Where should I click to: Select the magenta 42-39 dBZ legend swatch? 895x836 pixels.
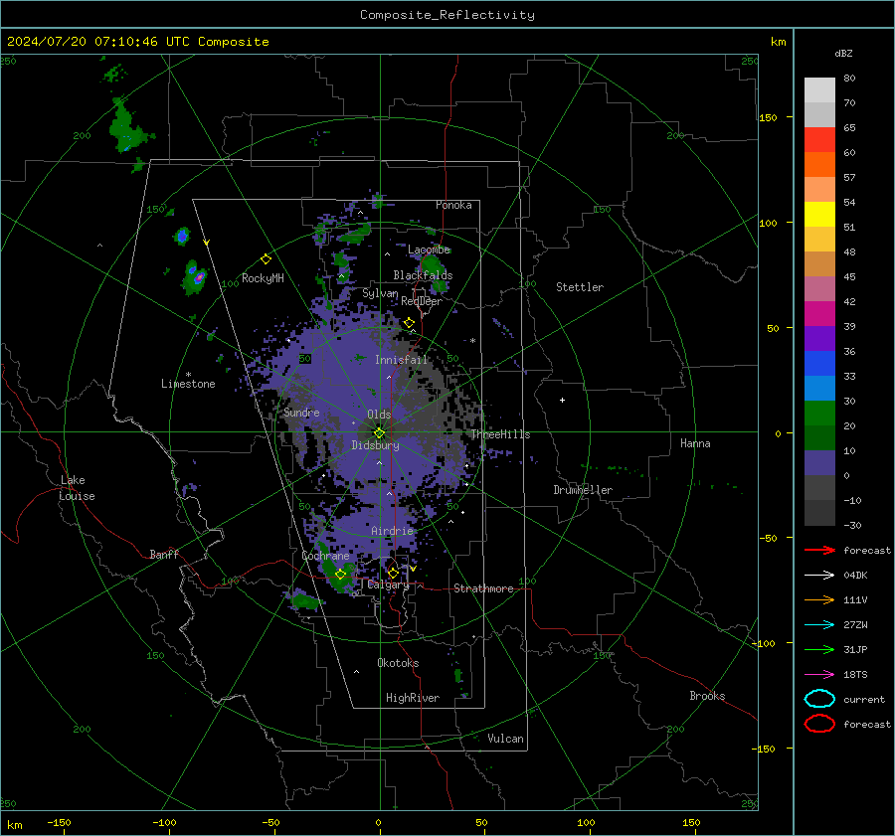819,314
